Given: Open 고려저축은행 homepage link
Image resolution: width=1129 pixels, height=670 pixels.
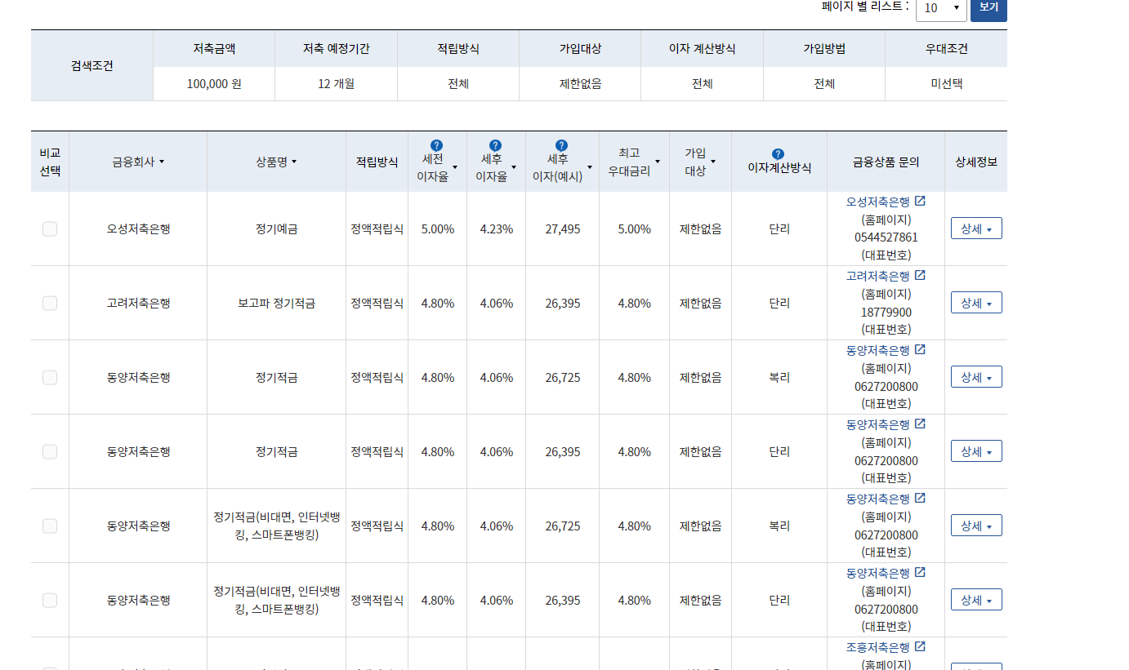Looking at the screenshot, I should click(x=877, y=276).
